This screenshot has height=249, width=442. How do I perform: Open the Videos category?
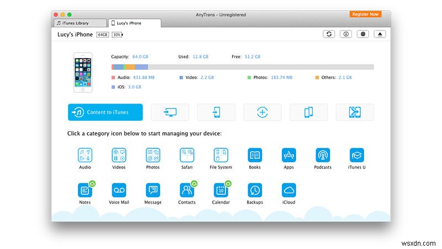click(119, 155)
